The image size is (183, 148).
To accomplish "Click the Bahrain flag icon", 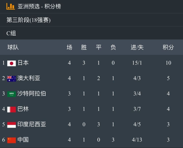I will [11, 110].
